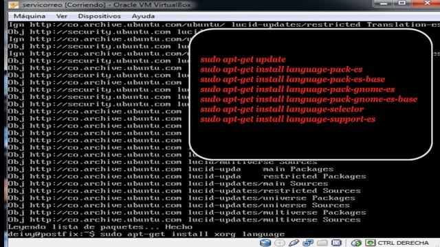Open the Dispositivos menu
The height and width of the screenshot is (247, 440).
[99, 16]
